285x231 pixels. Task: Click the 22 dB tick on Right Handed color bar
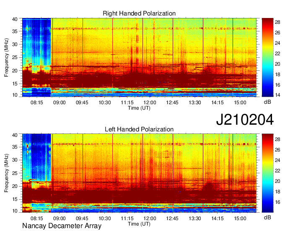coord(277,54)
